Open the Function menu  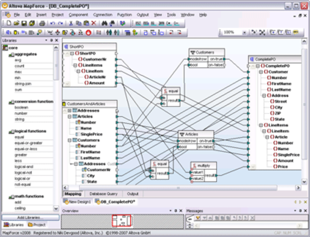point(124,15)
